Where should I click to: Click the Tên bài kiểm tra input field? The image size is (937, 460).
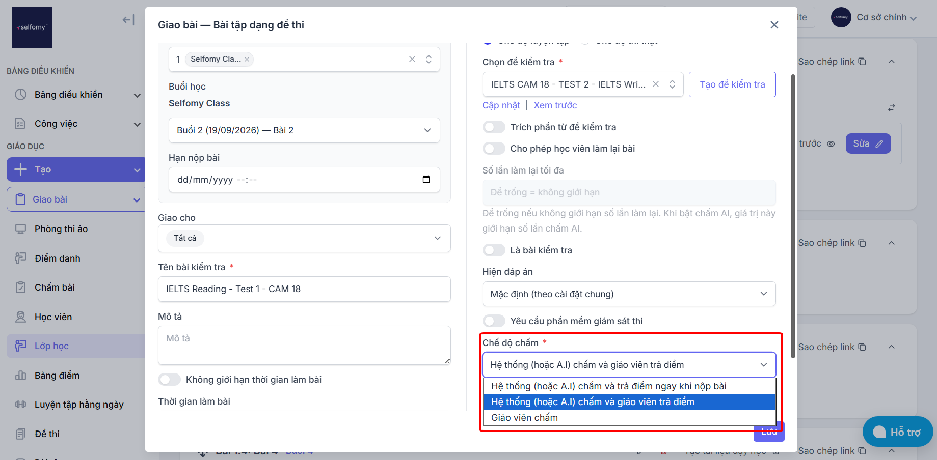pyautogui.click(x=304, y=289)
